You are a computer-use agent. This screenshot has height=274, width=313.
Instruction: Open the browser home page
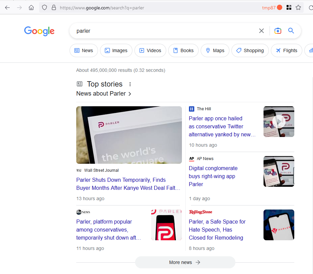click(31, 8)
